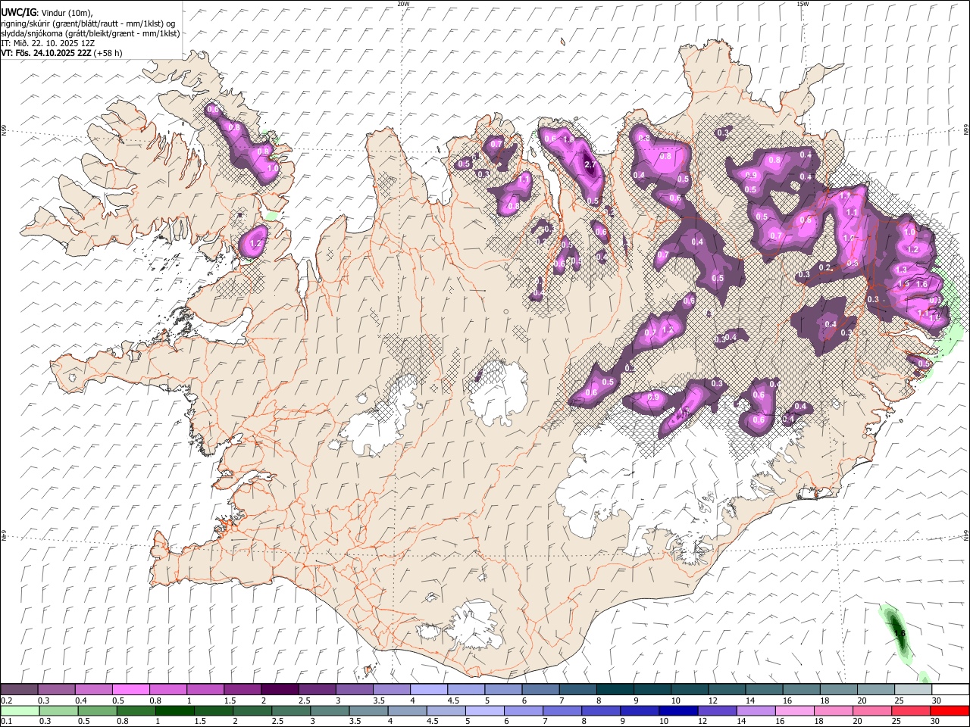Pick the darkest green lower swatch between 1 and 1.5
This screenshot has height=727, width=970.
click(174, 711)
